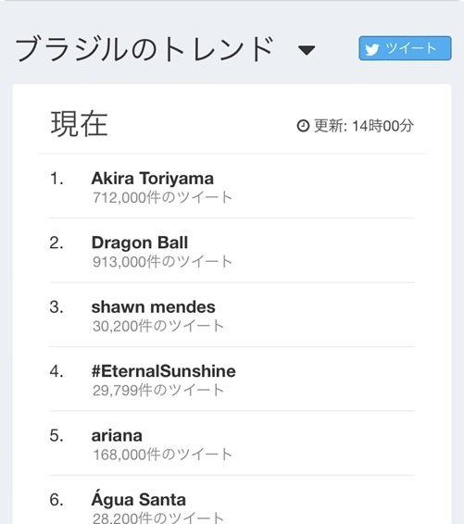Viewport: 464px width, 524px height.
Task: Click the 現在 section heading
Action: (80, 124)
